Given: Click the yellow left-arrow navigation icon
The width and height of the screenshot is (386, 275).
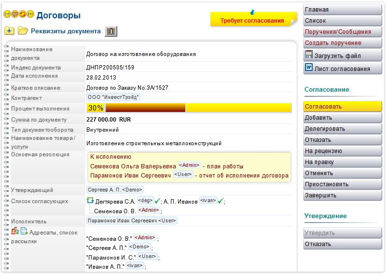Looking at the screenshot, I should (30, 14).
